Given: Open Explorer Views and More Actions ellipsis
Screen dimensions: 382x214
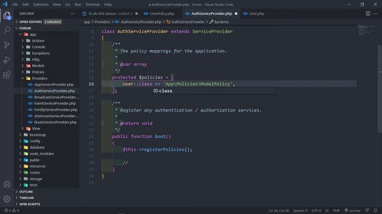Looking at the screenshot, I should (x=73, y=14).
